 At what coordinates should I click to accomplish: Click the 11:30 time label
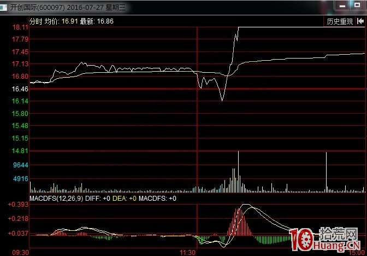(187, 253)
